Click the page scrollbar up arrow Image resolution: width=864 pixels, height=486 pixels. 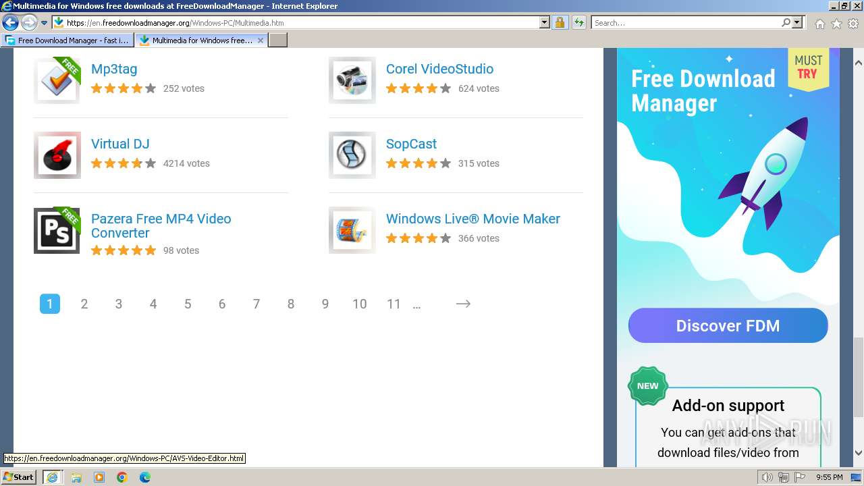point(859,63)
